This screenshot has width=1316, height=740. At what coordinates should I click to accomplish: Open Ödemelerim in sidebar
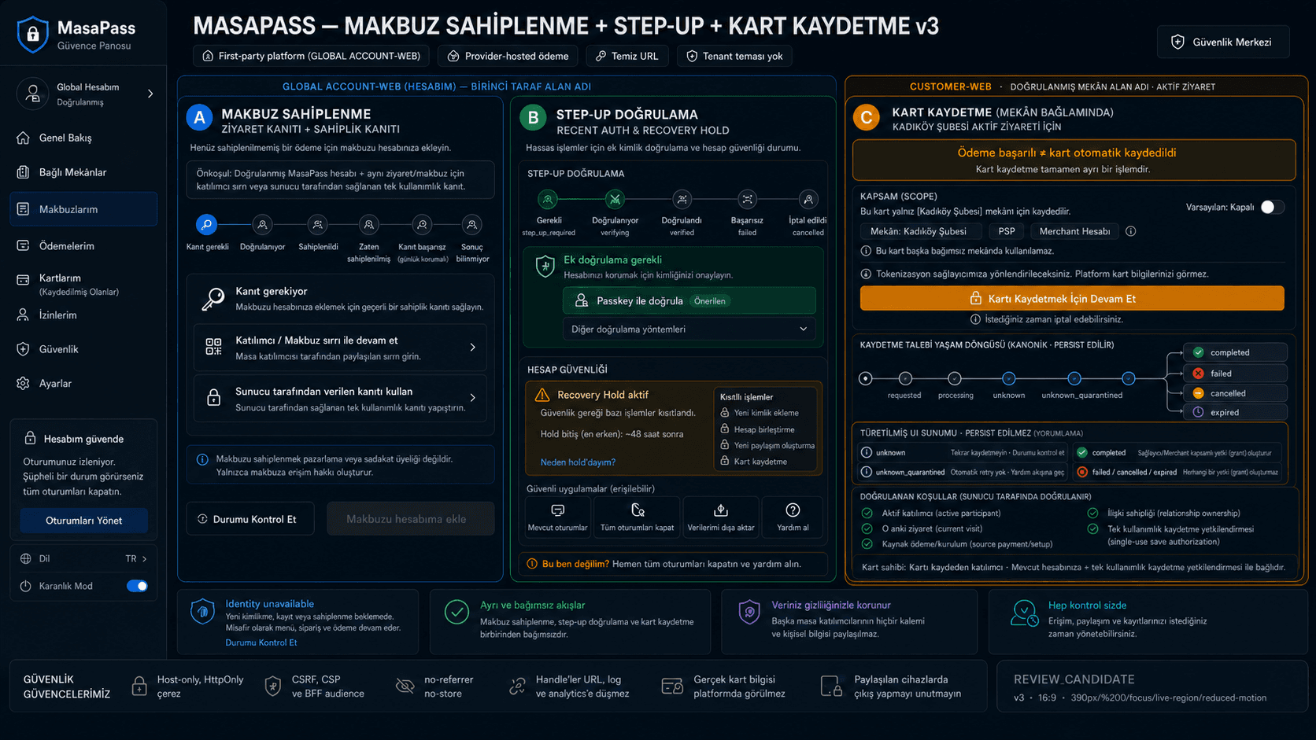tap(83, 246)
